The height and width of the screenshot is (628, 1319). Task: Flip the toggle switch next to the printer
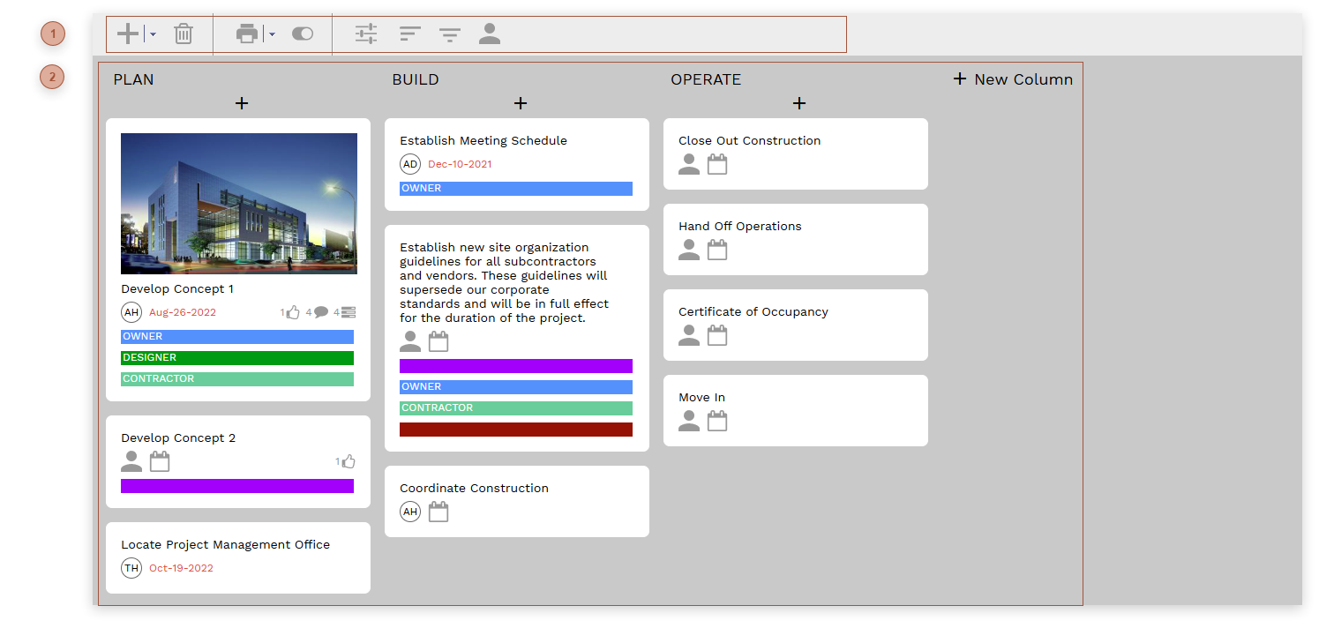click(x=303, y=34)
